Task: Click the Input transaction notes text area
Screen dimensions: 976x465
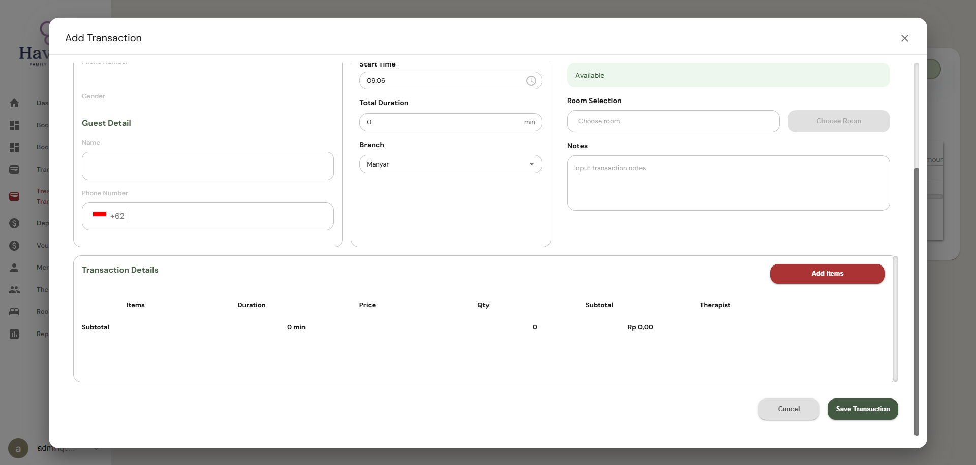Action: (728, 183)
